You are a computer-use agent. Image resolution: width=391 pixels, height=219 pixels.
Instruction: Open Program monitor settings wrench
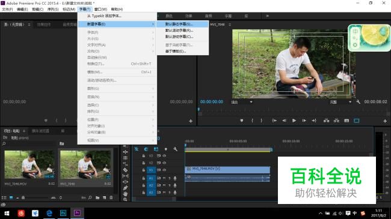coord(358,102)
